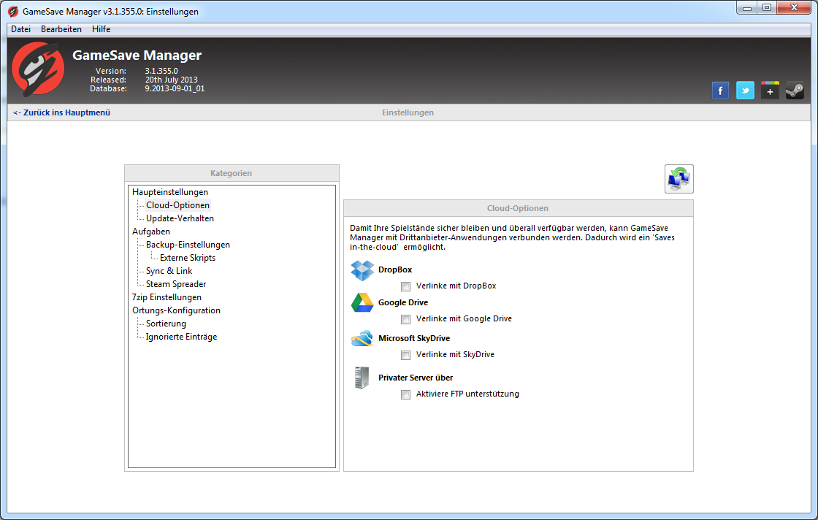
Task: Click the GameSave Manager logo
Action: pos(37,69)
